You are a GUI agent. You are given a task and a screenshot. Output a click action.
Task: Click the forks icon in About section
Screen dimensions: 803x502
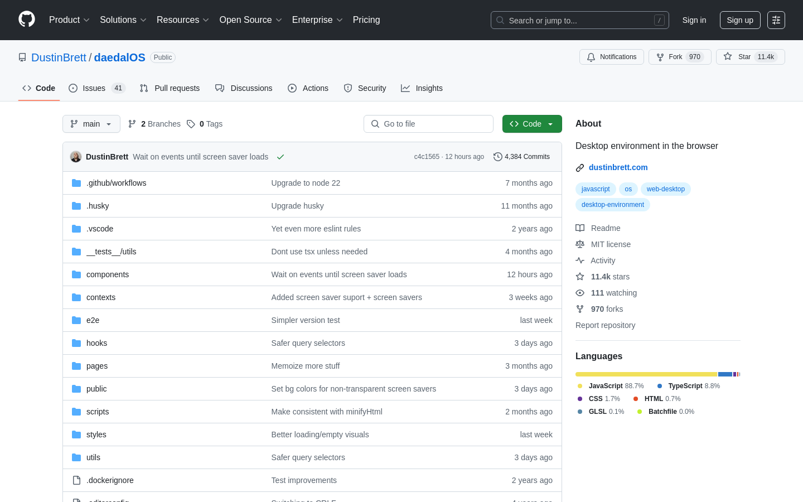pos(580,309)
